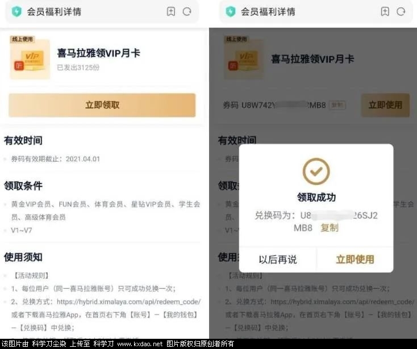The width and height of the screenshot is (417, 349).
Task: Tap the 券码 U8W742 code in right screen
Action: click(x=274, y=105)
